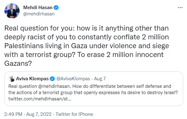Open the quoted tweet's Aug 7 date

pos(100,79)
